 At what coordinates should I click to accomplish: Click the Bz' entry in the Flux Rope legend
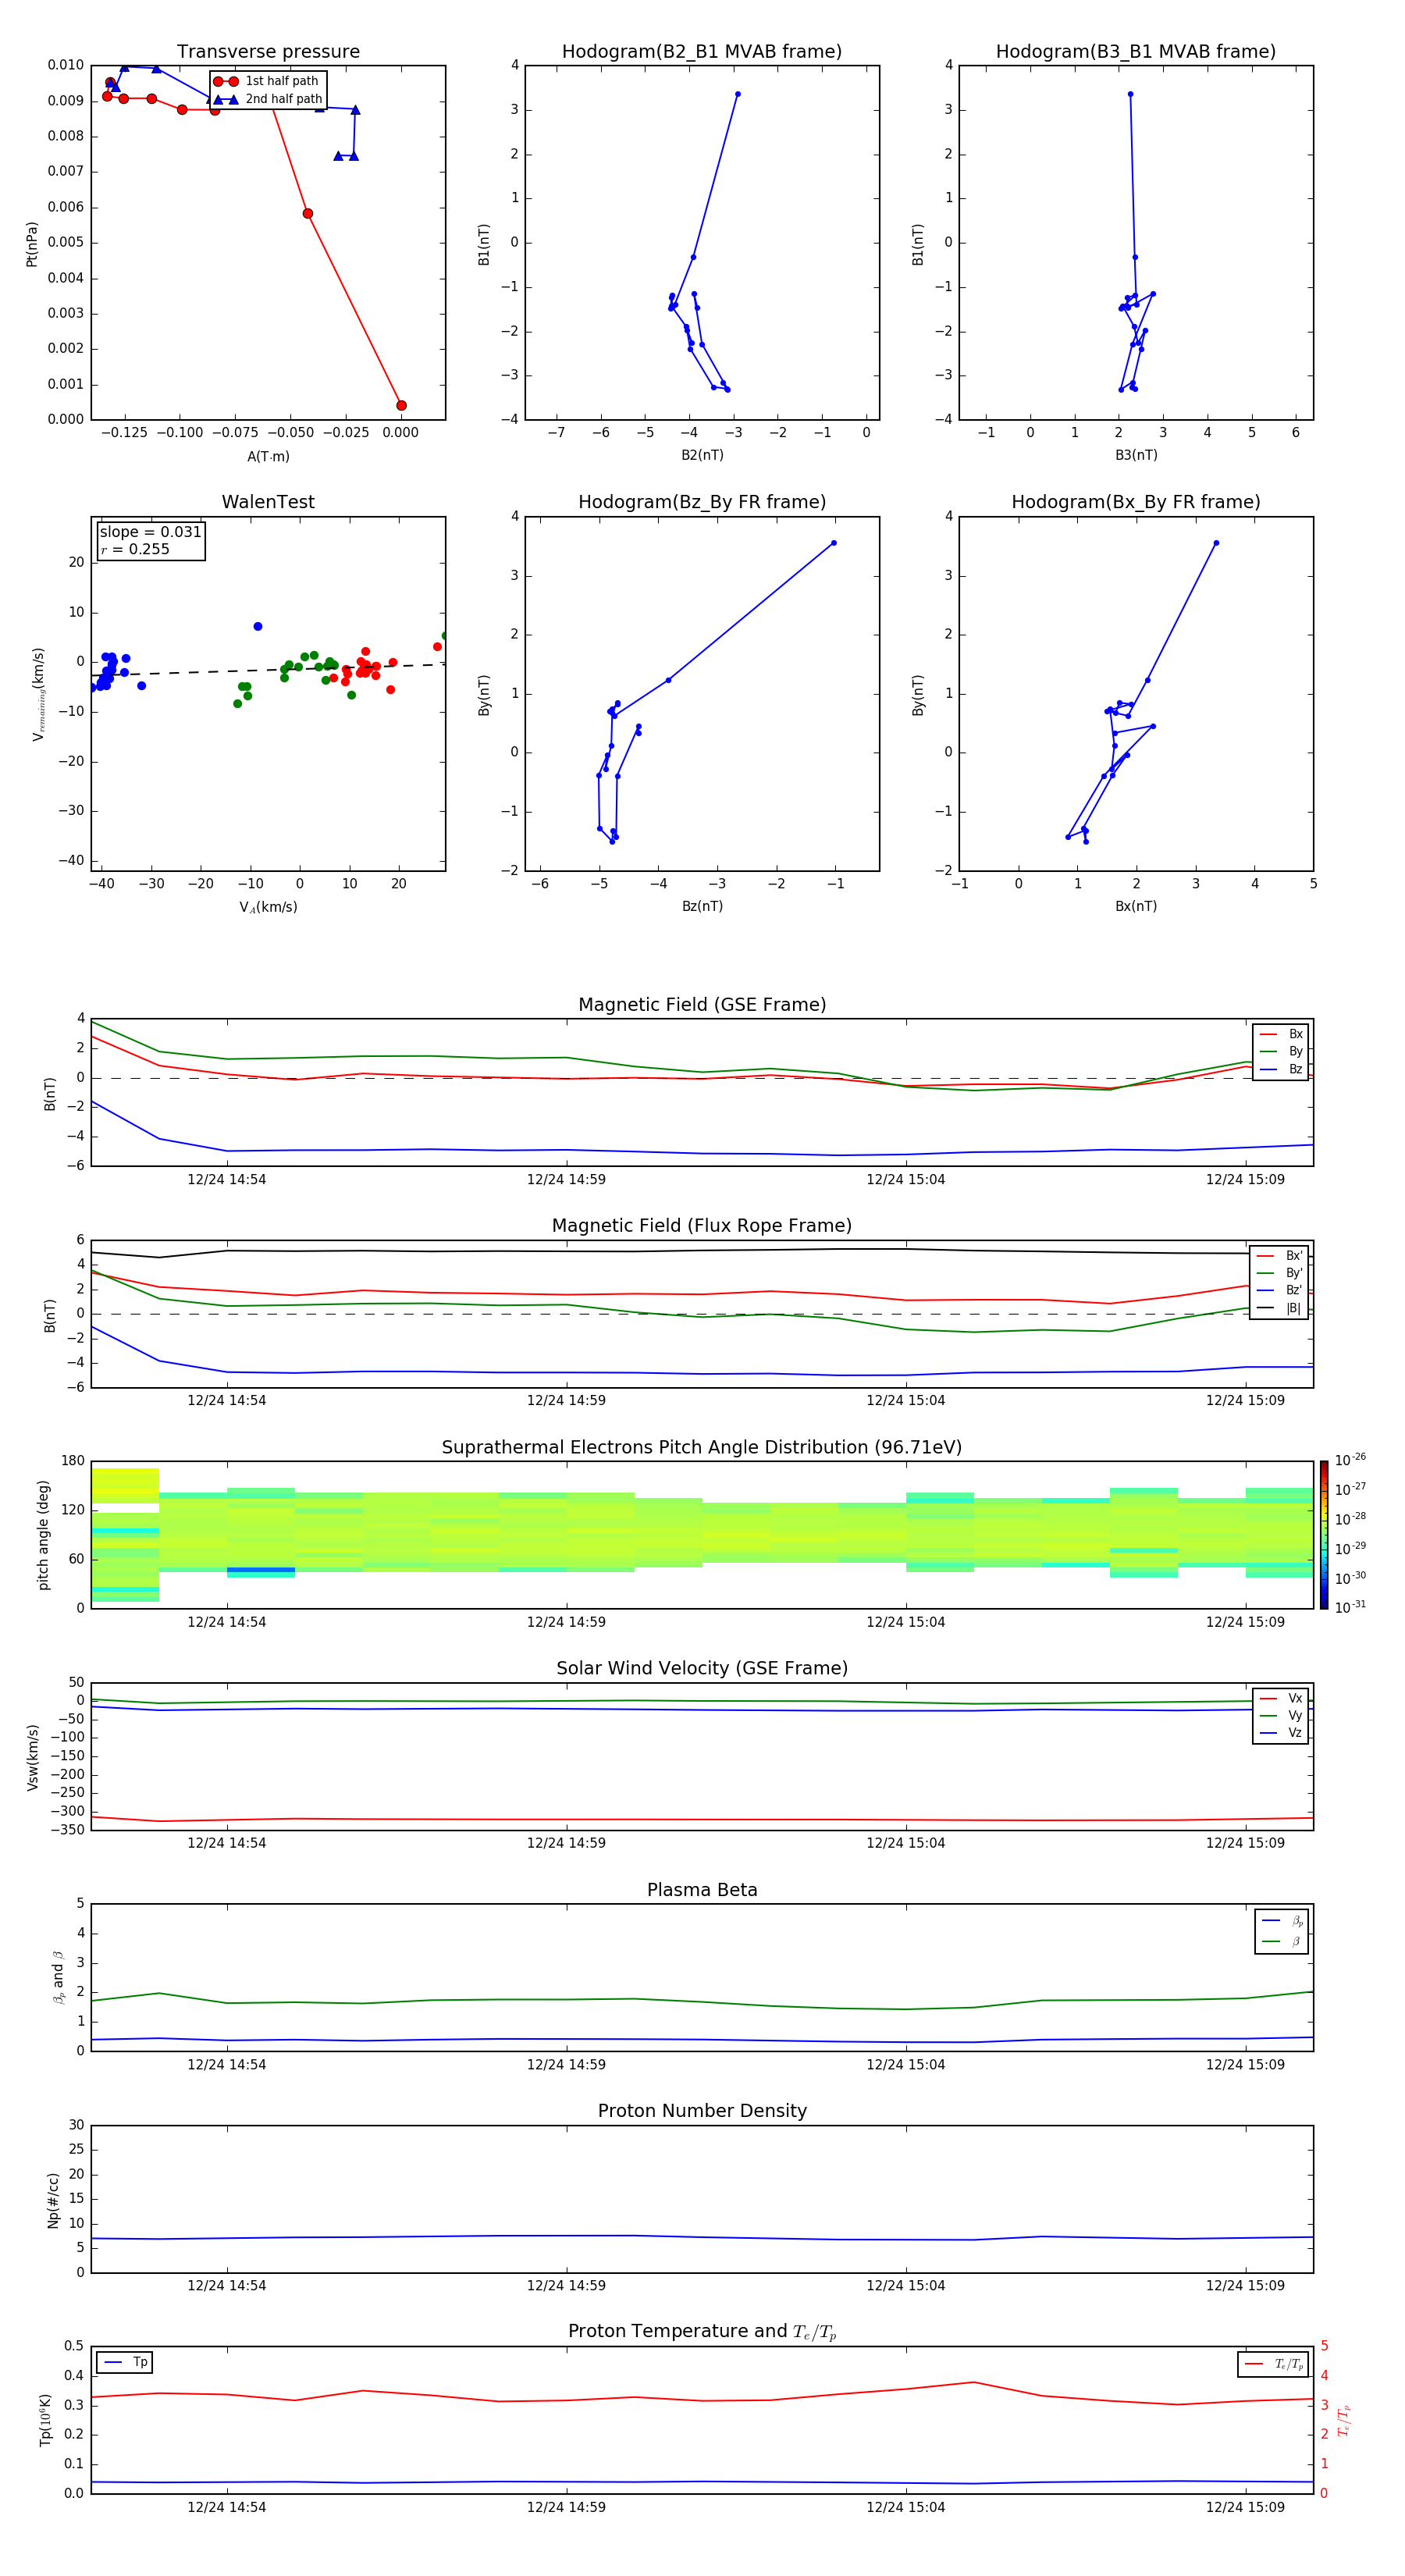point(1280,1291)
